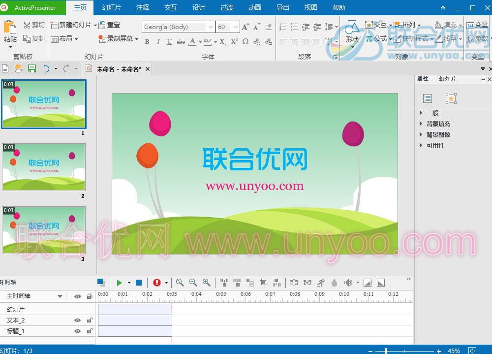Expand the 背景填充 section
The height and width of the screenshot is (354, 492).
coord(421,124)
